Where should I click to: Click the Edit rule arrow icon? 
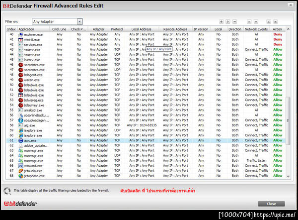tap(228, 21)
